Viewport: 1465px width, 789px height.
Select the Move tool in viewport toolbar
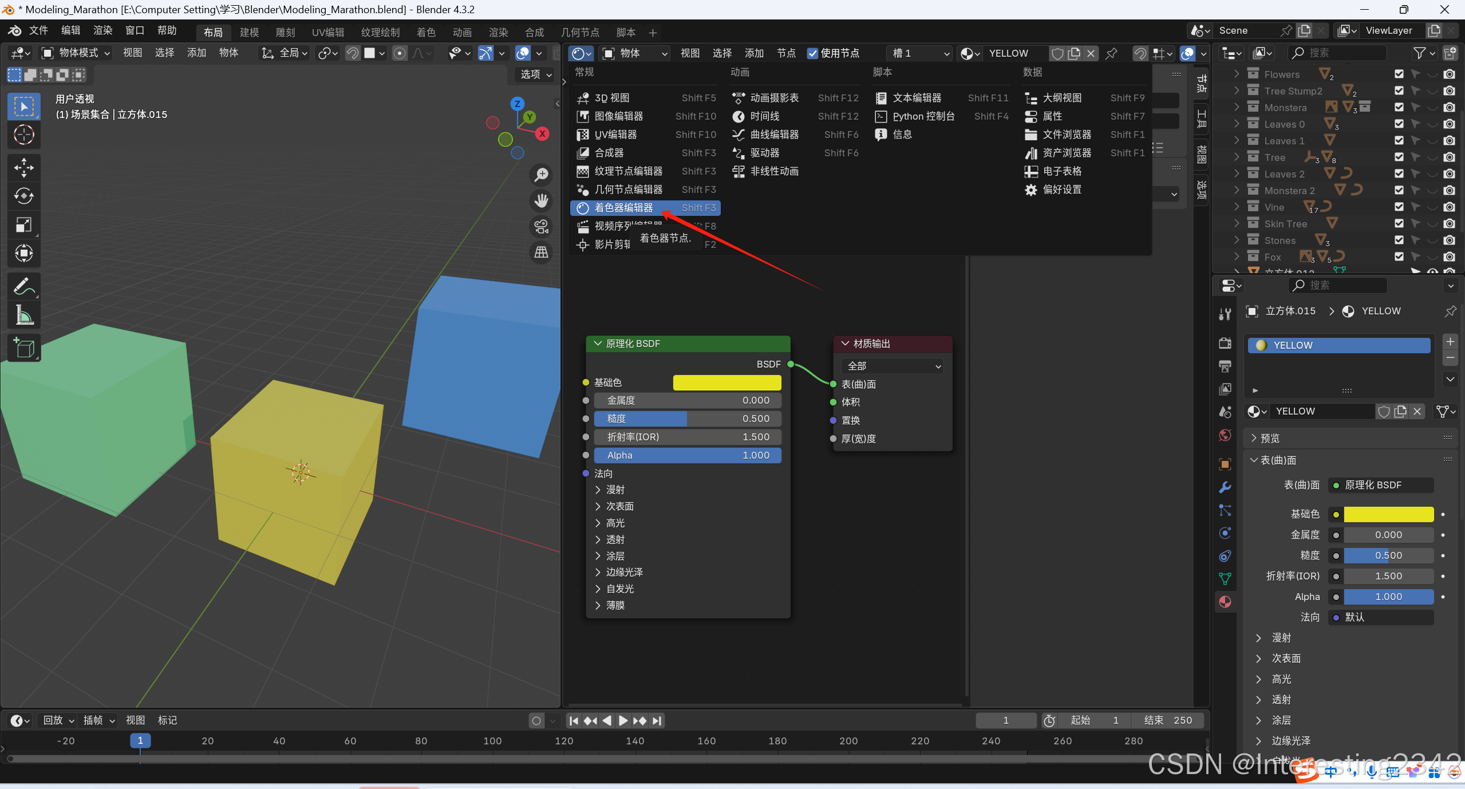pyautogui.click(x=23, y=167)
